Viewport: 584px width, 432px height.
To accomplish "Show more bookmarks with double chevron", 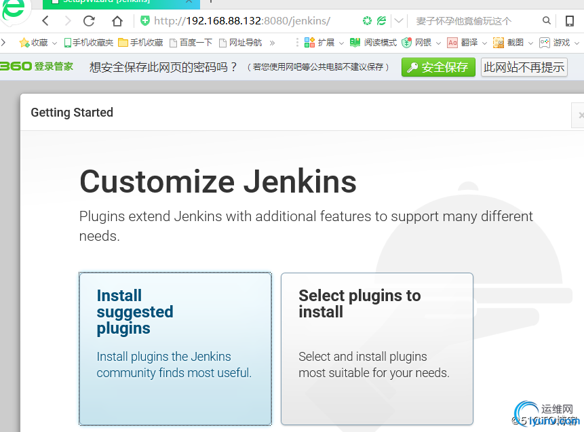I will [272, 43].
